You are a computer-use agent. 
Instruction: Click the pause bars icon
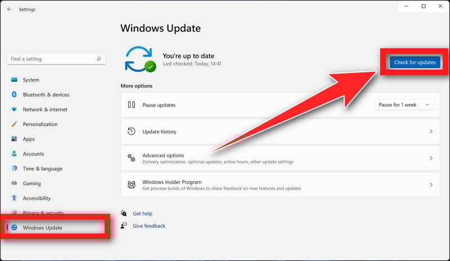[x=132, y=104]
